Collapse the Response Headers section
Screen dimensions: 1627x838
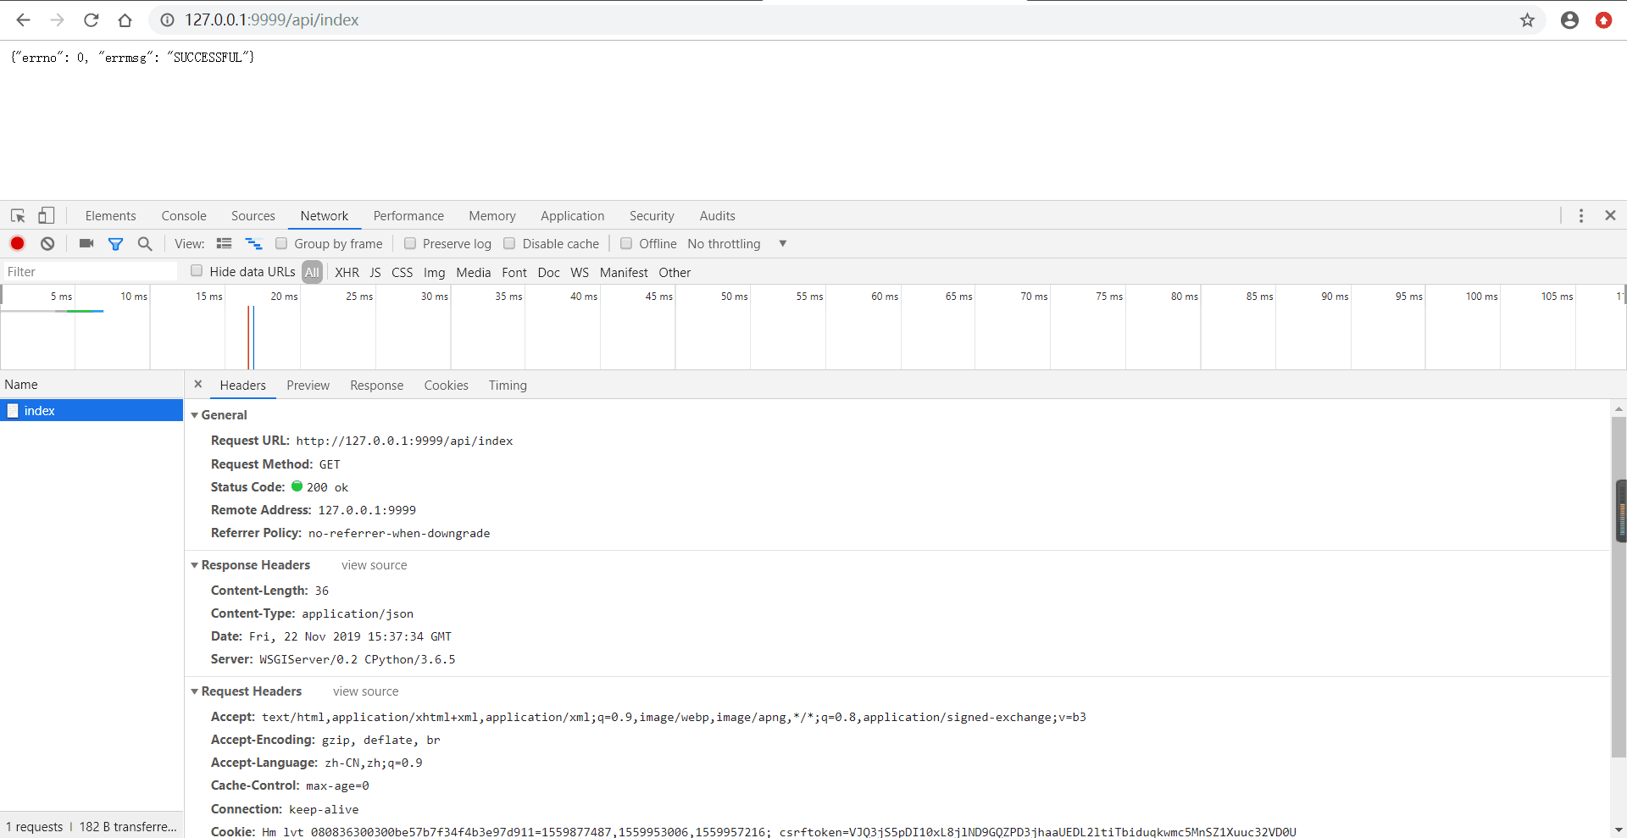(x=194, y=565)
